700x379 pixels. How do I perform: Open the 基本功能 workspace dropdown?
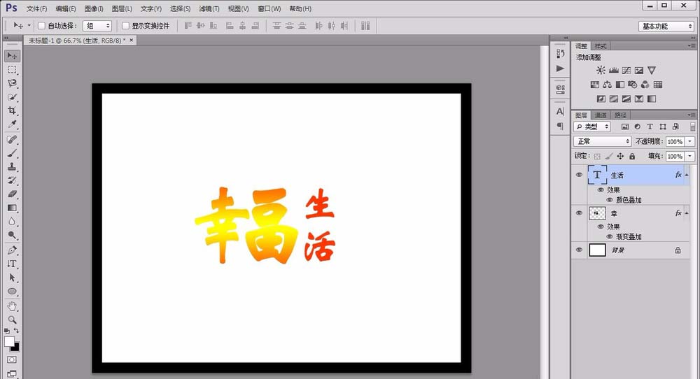click(x=666, y=27)
